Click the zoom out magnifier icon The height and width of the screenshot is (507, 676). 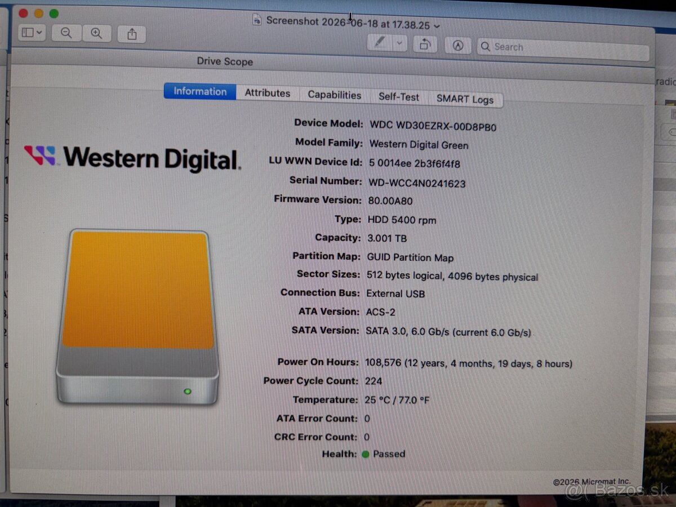[x=66, y=33]
